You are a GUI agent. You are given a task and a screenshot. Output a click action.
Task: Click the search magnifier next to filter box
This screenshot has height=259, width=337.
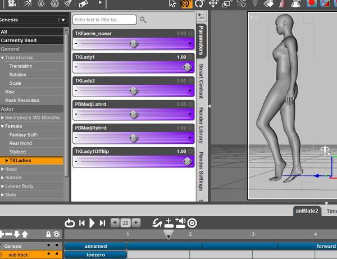pos(143,20)
